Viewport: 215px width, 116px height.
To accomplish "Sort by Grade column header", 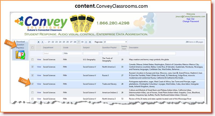I will tap(66, 47).
